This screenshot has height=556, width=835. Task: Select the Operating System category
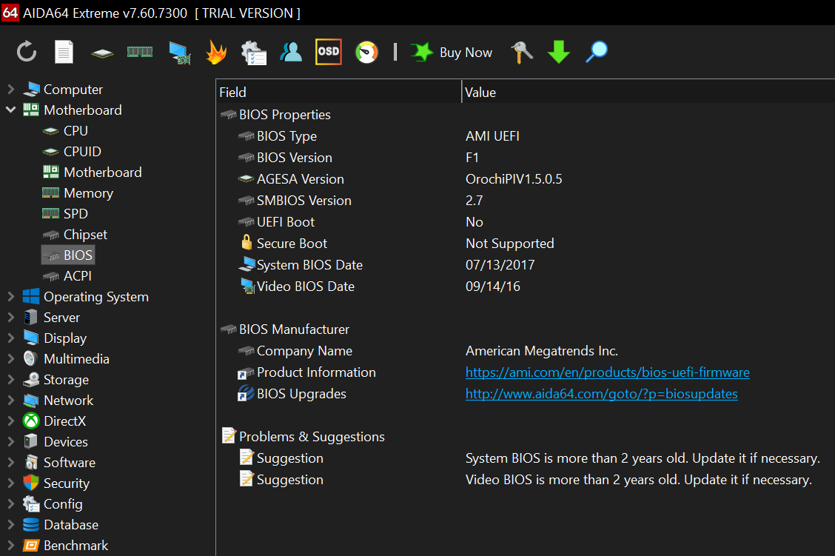click(95, 297)
